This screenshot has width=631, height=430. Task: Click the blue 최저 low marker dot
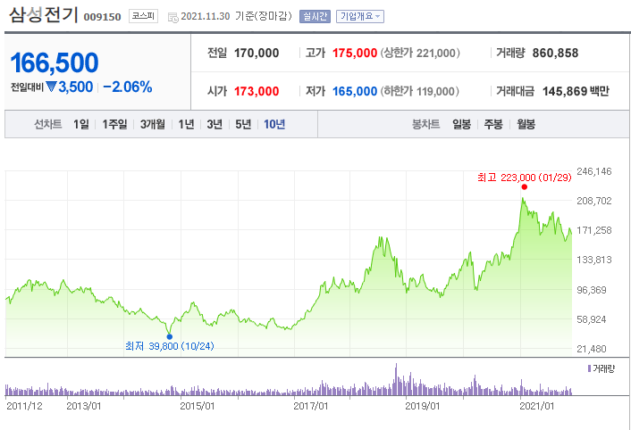[170, 336]
